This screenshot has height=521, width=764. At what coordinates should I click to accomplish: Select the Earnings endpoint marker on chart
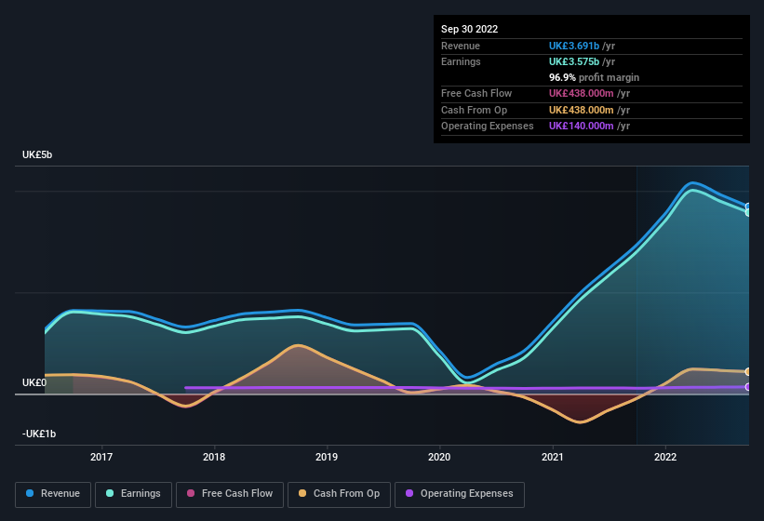coord(748,213)
